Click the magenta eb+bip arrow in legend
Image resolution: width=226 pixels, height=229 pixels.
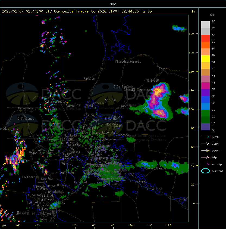coord(205,164)
